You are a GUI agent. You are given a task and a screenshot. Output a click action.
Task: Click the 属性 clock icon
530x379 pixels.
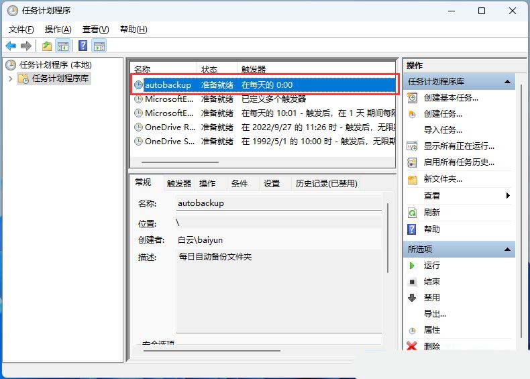(412, 331)
